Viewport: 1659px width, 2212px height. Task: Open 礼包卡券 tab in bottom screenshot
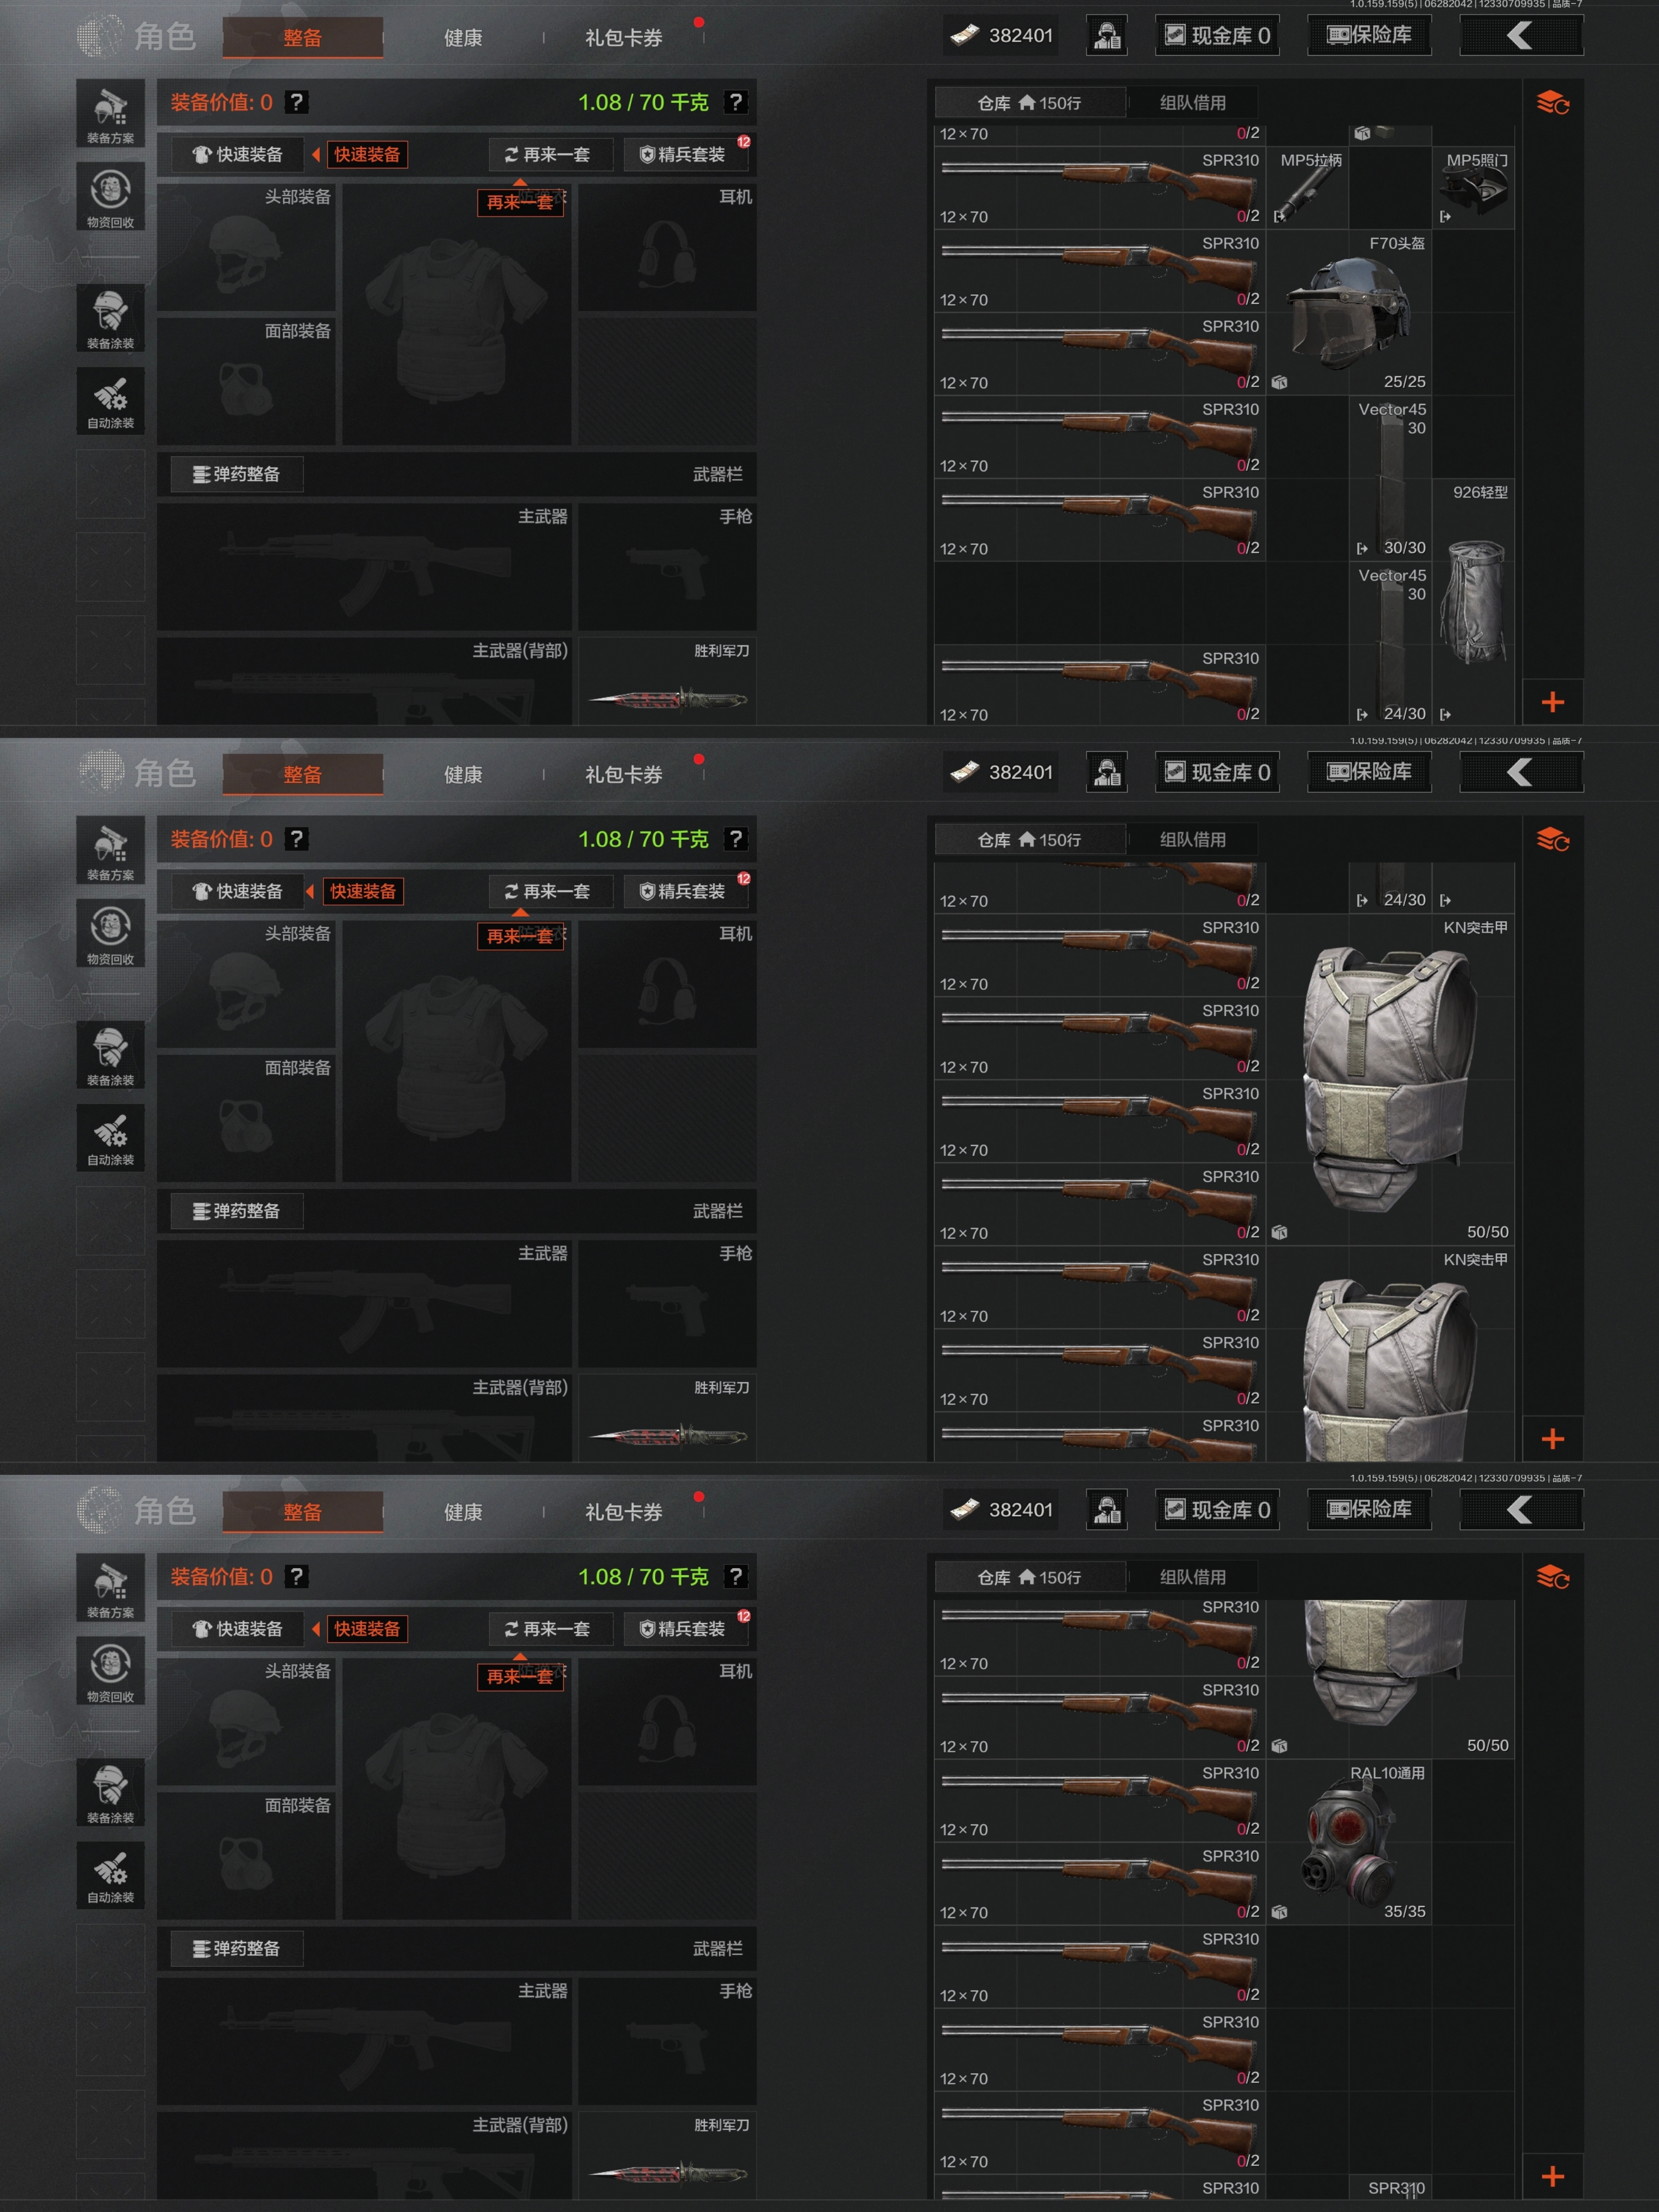[623, 1511]
